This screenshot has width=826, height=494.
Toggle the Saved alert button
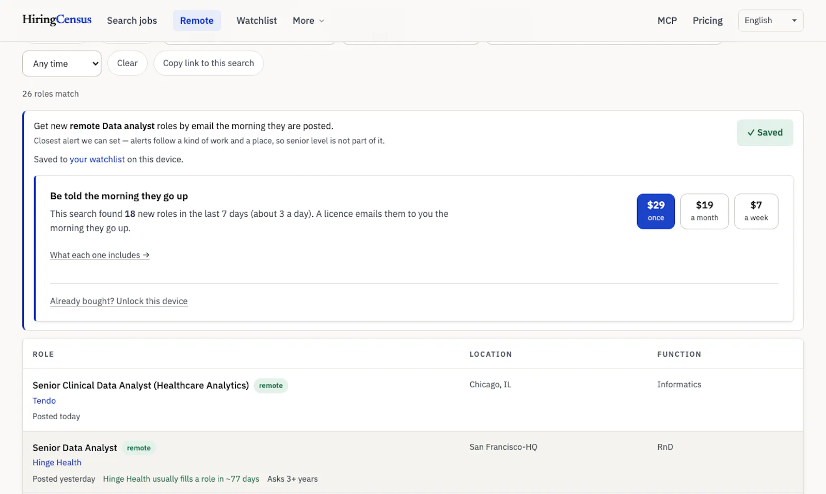[x=765, y=133]
